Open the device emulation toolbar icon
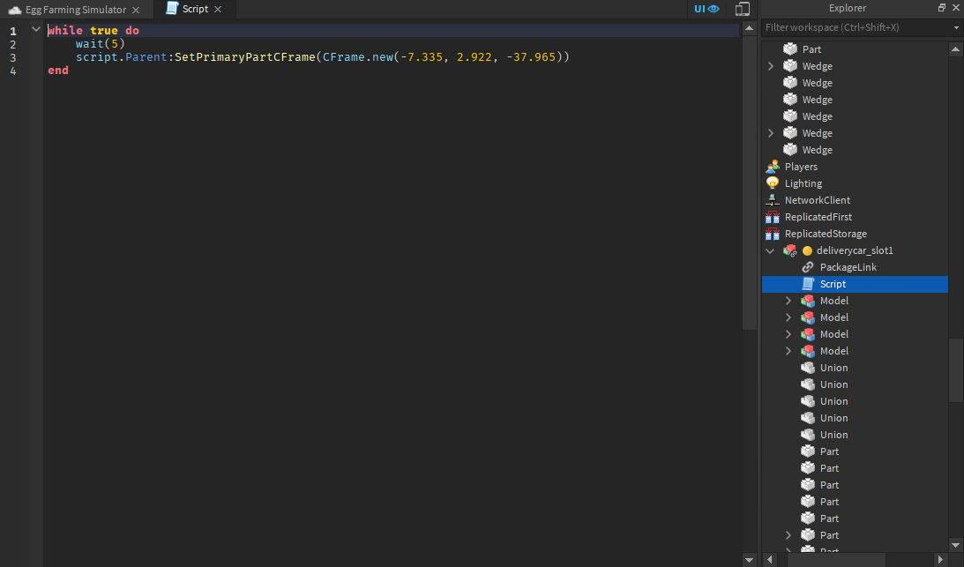 pos(742,9)
